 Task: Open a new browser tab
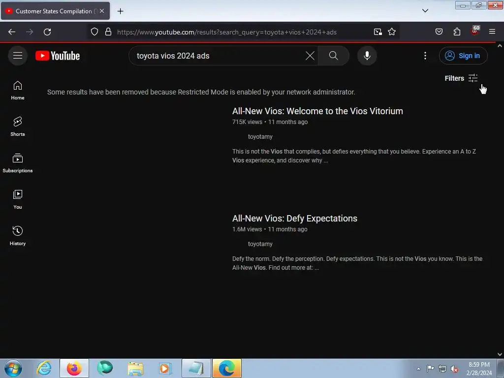click(120, 11)
